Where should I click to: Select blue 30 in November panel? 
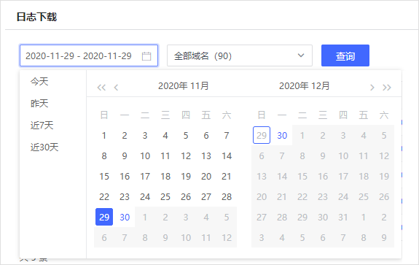[x=125, y=217]
